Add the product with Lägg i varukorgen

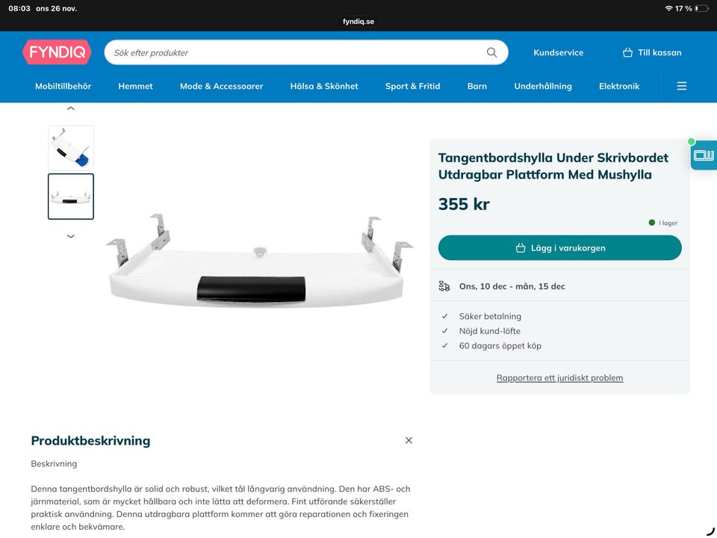pos(559,248)
